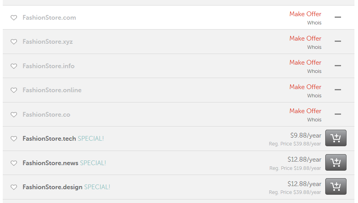Toggle heart beside FashionStore.news

click(x=14, y=163)
